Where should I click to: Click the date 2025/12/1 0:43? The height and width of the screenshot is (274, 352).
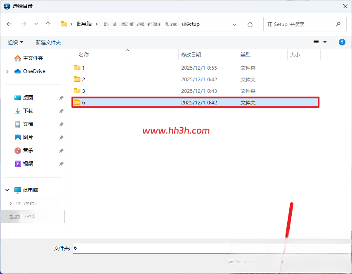click(x=199, y=91)
